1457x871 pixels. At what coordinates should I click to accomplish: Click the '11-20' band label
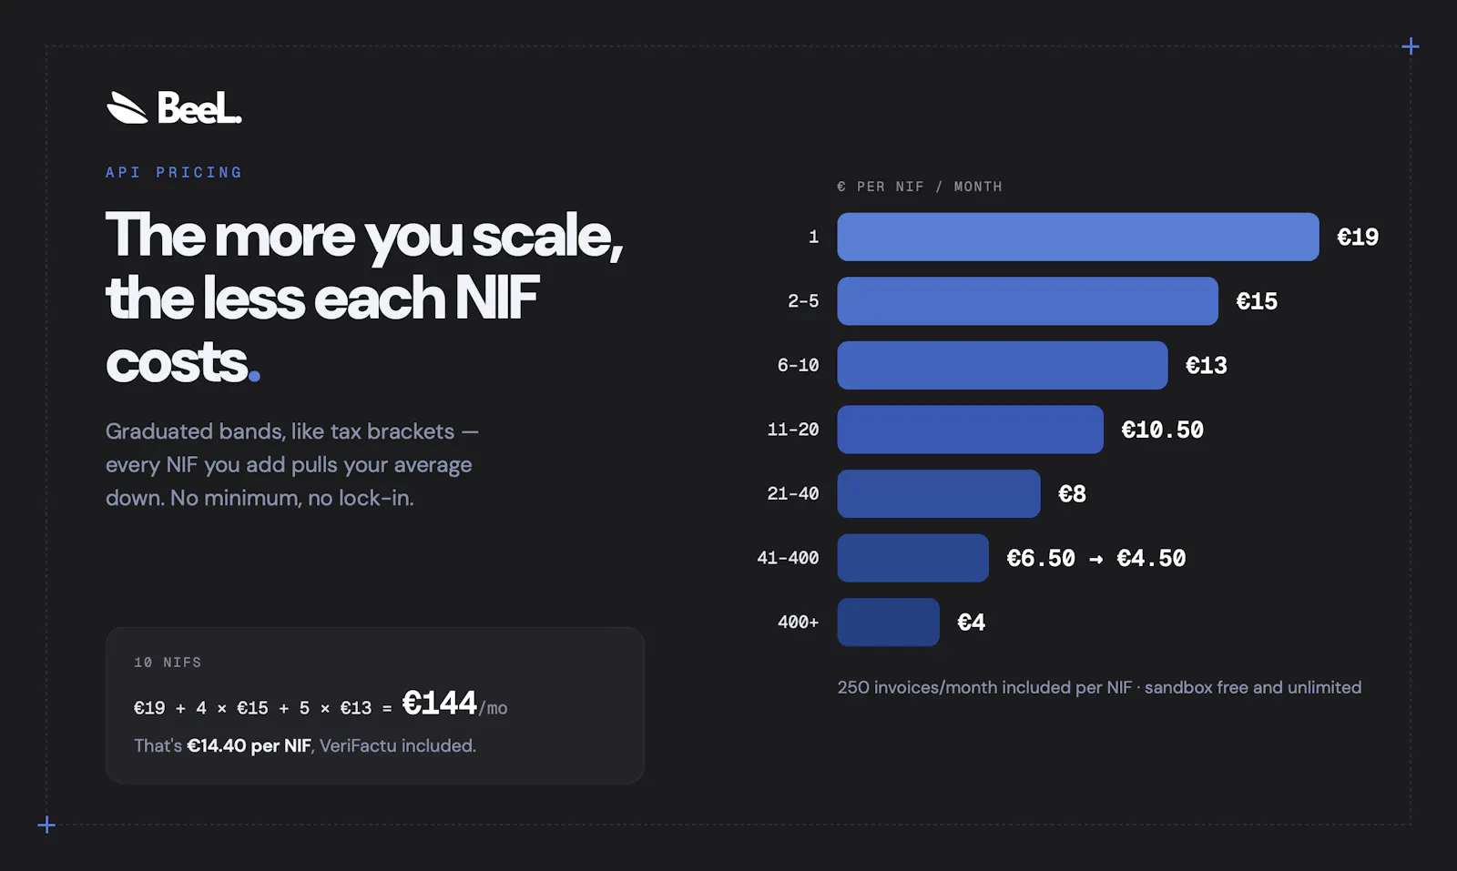coord(793,430)
